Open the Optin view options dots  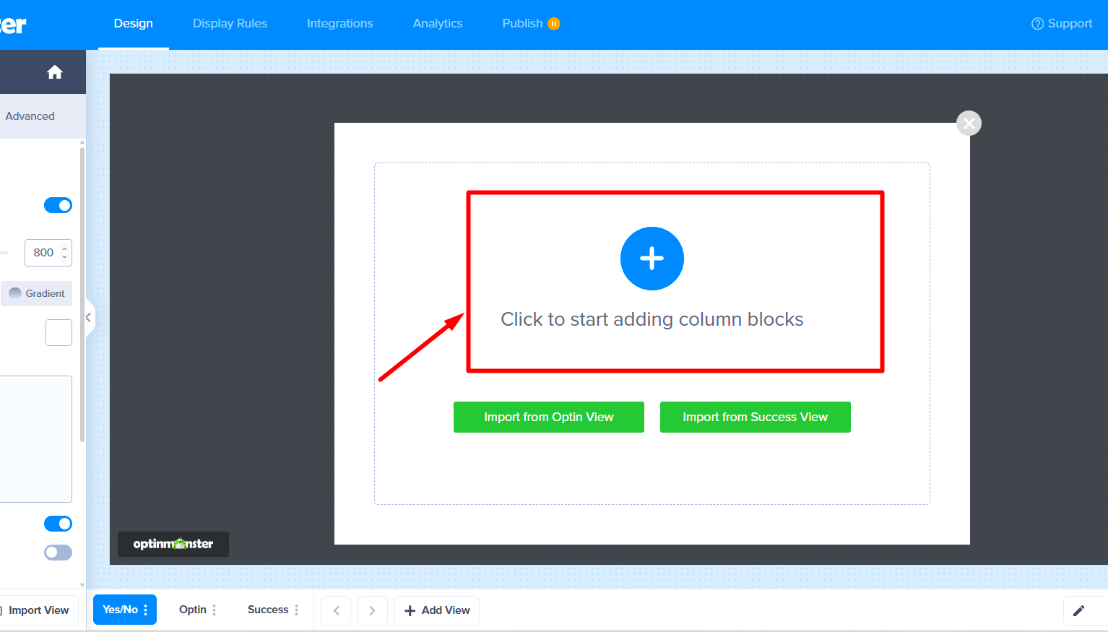pyautogui.click(x=215, y=610)
